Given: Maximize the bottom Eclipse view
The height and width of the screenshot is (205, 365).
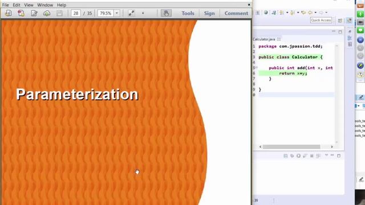Looking at the screenshot, I should point(339,155).
